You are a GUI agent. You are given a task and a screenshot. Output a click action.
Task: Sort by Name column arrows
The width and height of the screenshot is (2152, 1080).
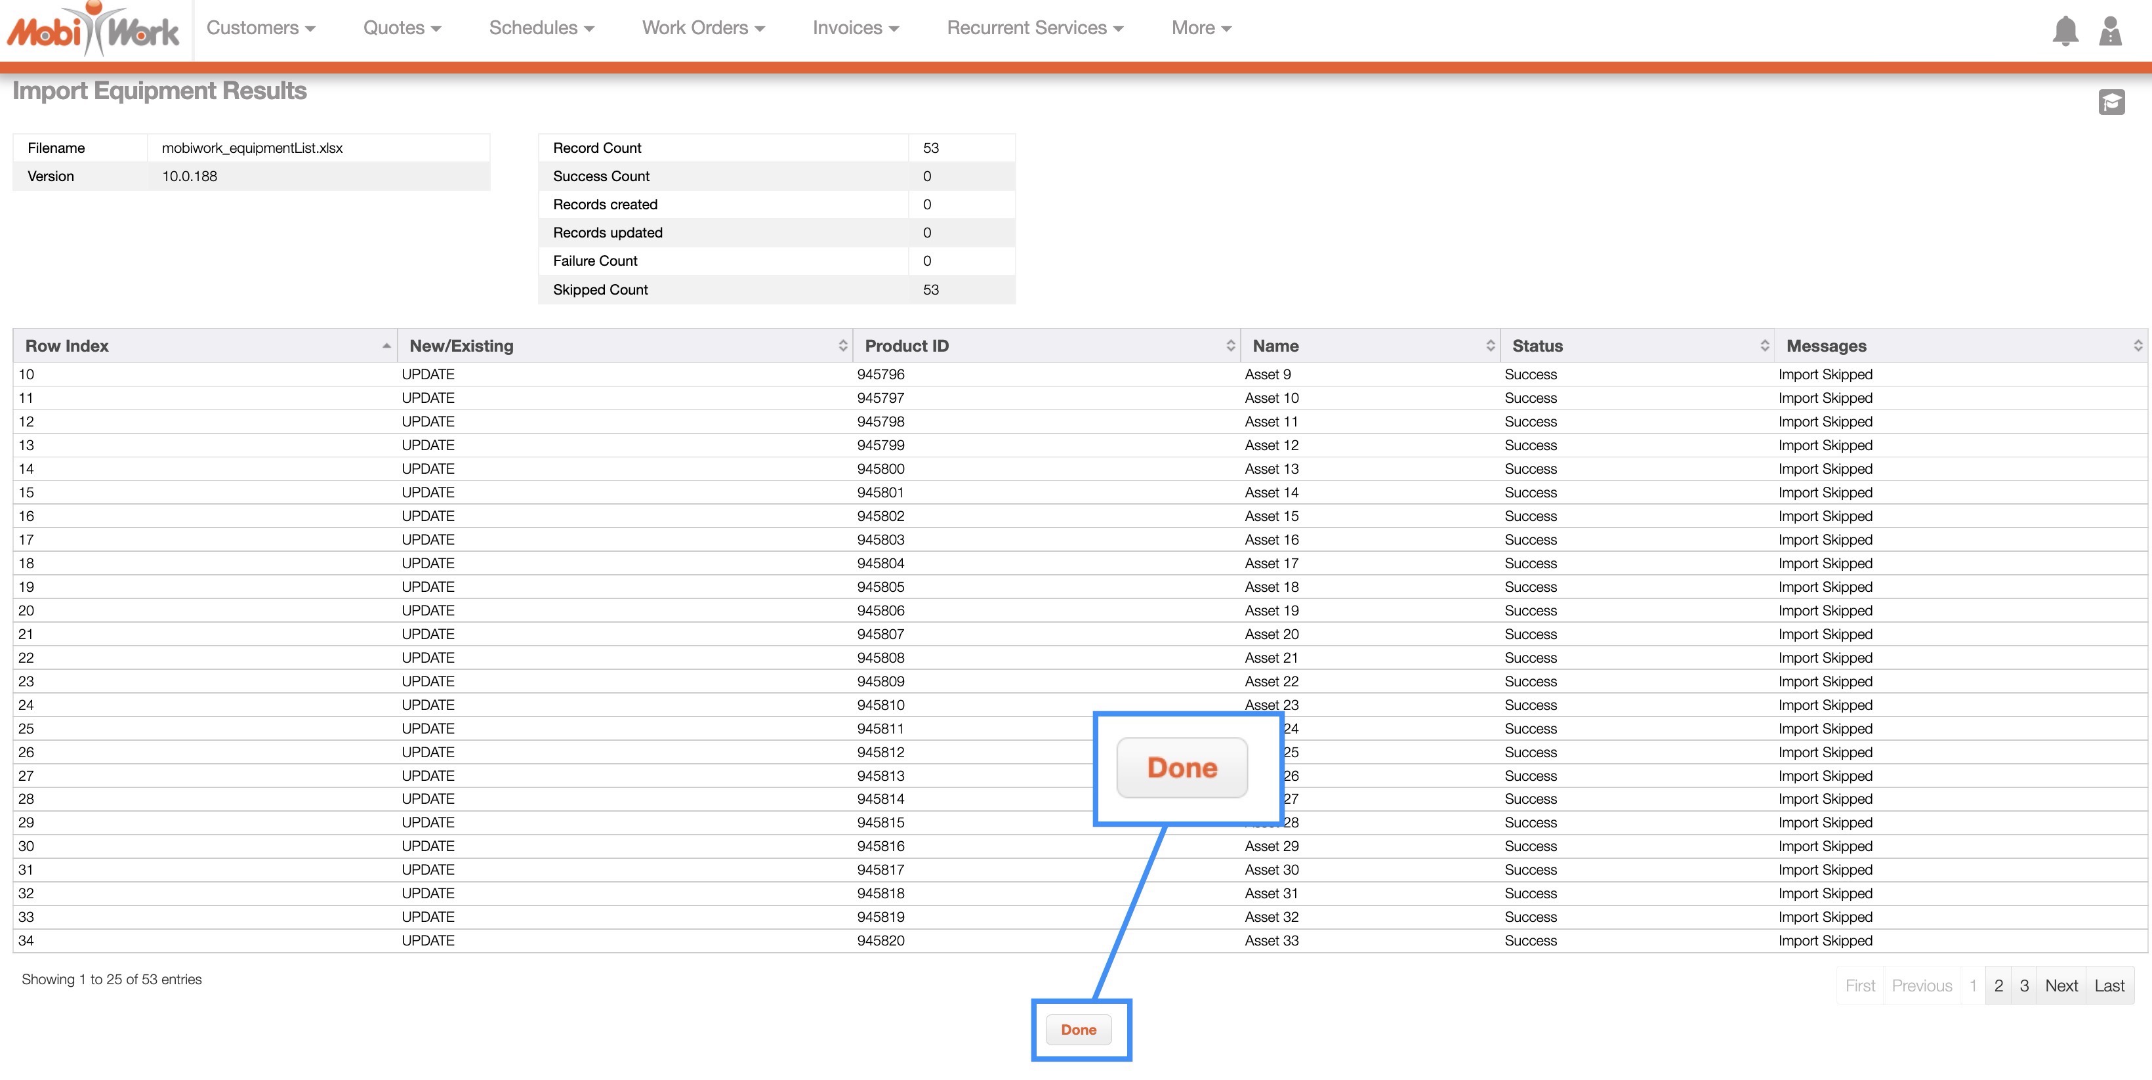tap(1489, 346)
